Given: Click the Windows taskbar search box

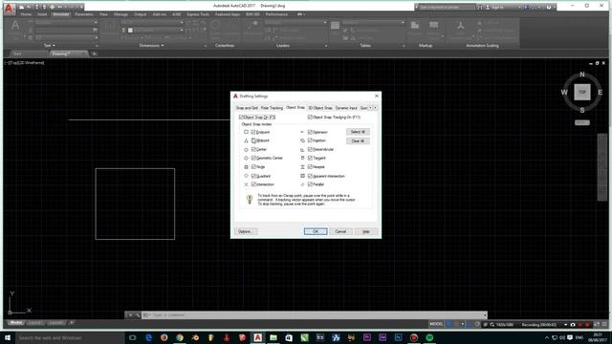Looking at the screenshot, I should coord(70,337).
